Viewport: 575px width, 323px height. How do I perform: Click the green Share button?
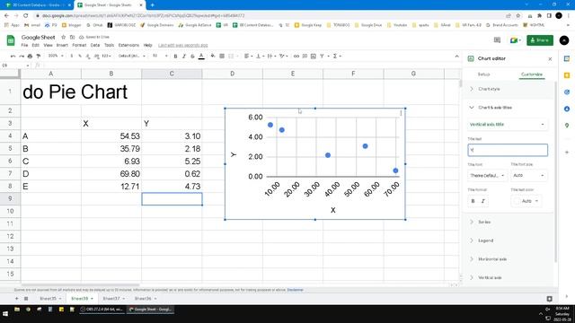540,39
